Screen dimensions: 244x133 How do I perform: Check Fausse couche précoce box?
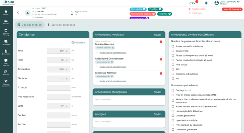173,56
